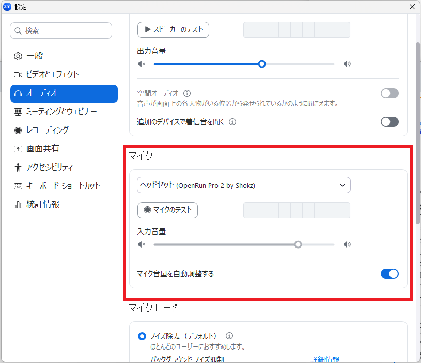Image resolution: width=421 pixels, height=363 pixels.
Task: Click the microphone test level meter
Action: tap(297, 210)
